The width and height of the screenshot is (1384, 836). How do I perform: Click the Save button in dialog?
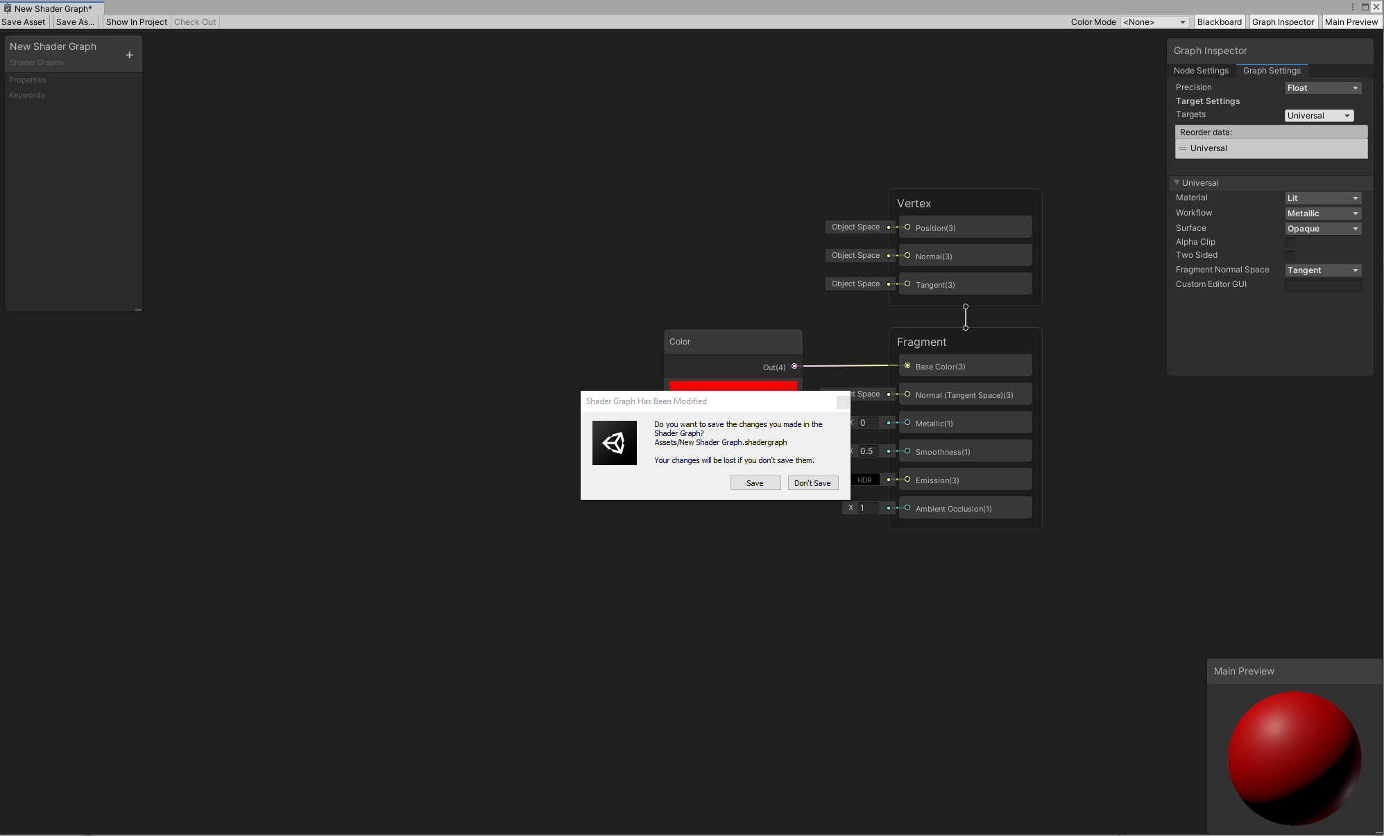coord(755,483)
